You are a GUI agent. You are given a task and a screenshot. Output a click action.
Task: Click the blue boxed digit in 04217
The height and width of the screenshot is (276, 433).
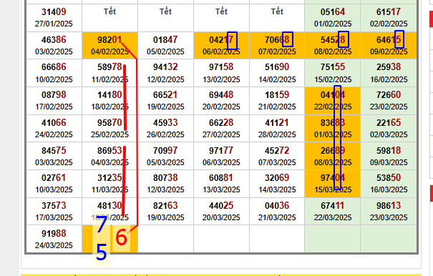click(232, 41)
